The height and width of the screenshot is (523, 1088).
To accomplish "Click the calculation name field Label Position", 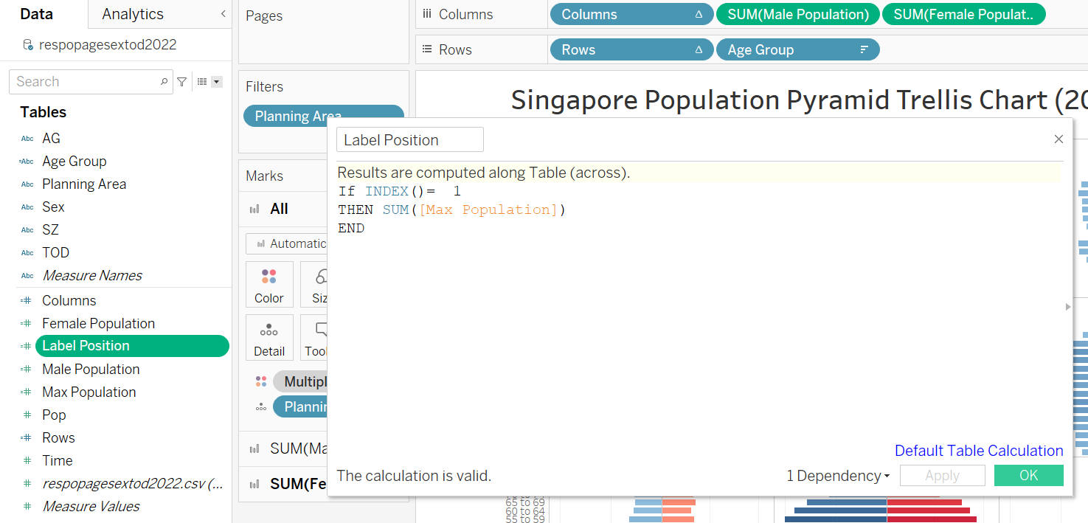I will (409, 140).
